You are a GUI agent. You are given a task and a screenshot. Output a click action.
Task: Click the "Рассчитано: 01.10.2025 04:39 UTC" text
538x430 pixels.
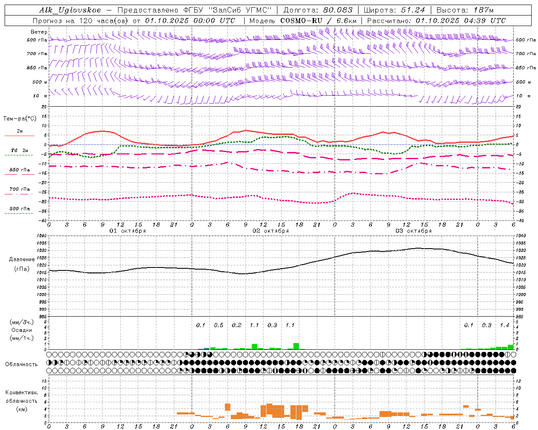[436, 21]
